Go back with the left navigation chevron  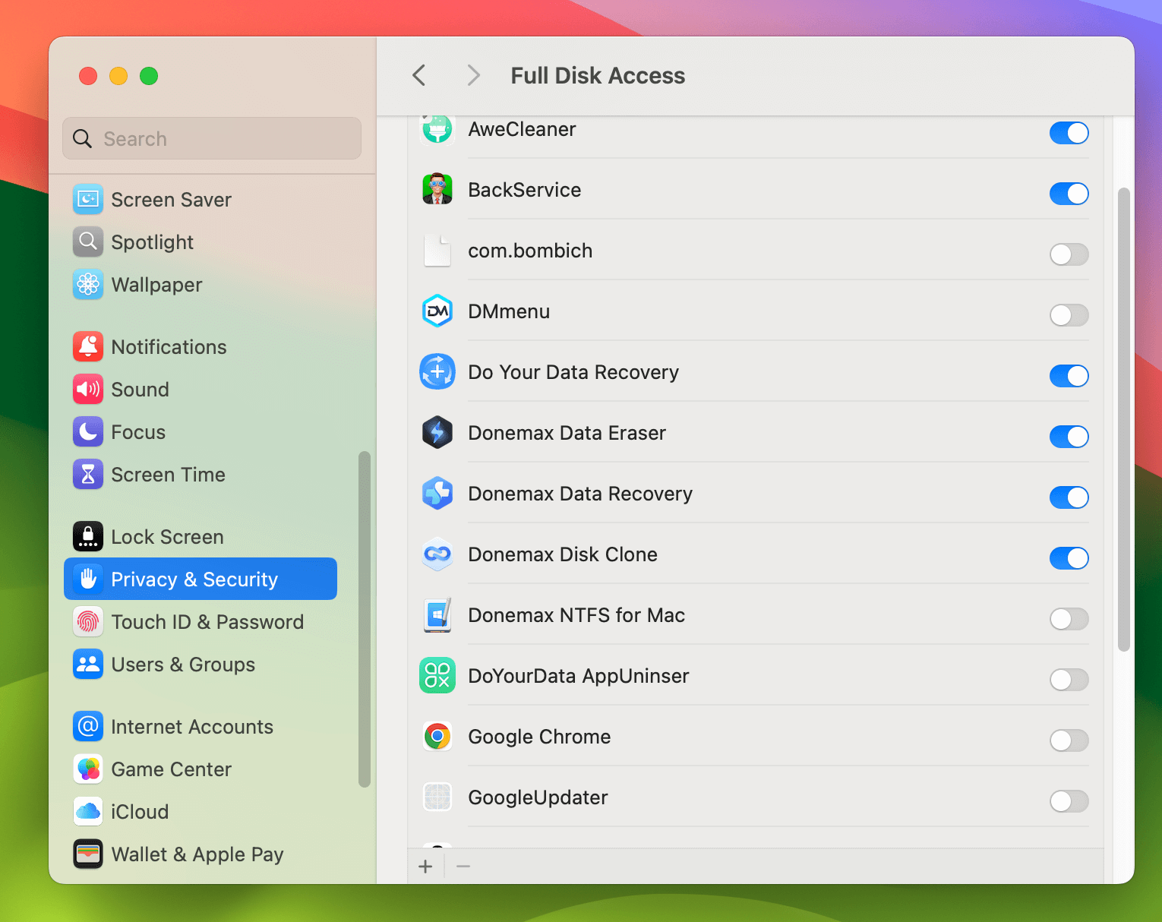418,75
